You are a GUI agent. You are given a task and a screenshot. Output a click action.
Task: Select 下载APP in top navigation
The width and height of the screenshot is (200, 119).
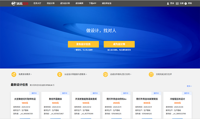point(92,3)
